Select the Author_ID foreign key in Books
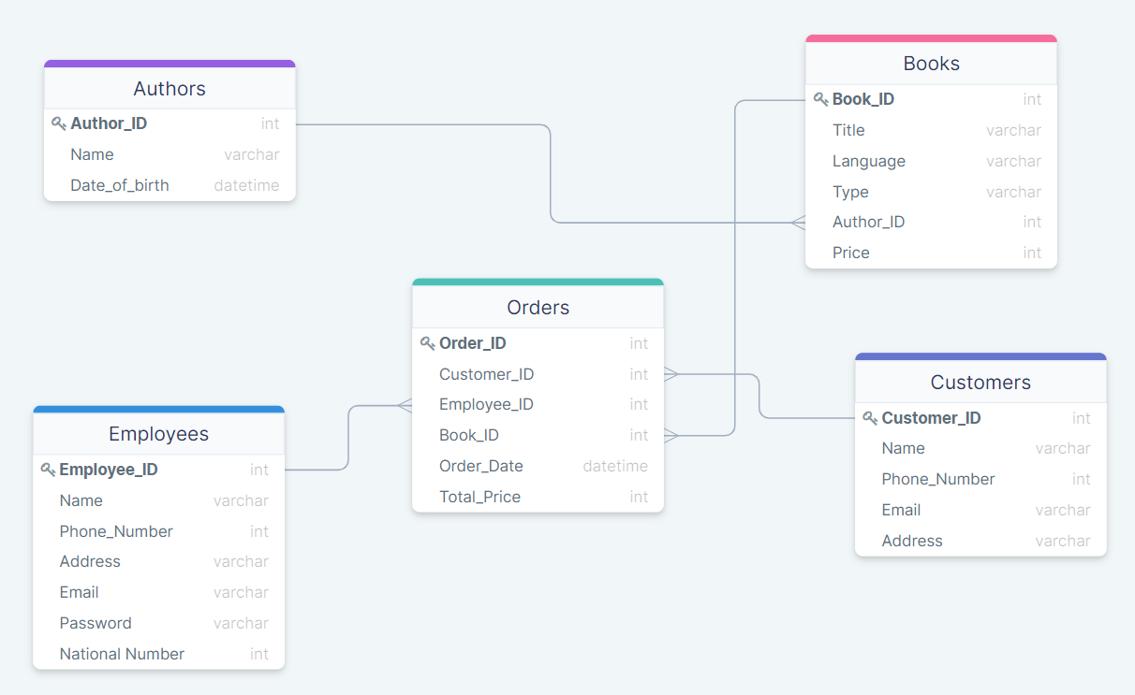 [x=931, y=222]
